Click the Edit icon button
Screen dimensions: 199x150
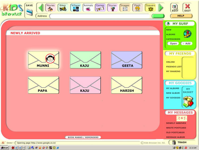point(175,8)
